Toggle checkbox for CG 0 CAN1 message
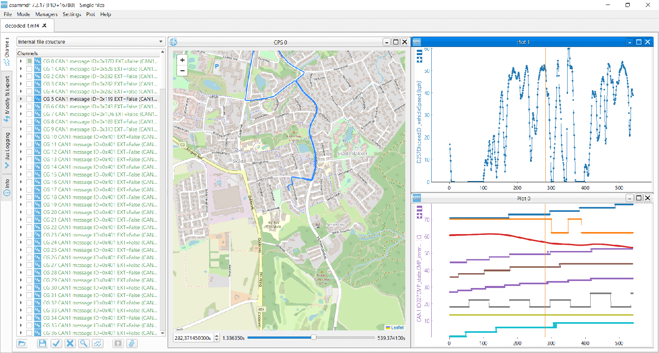Viewport: 659px width, 353px height. coord(29,61)
